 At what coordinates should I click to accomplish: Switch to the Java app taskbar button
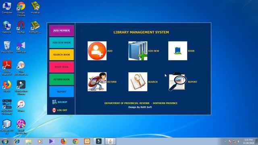point(110,141)
